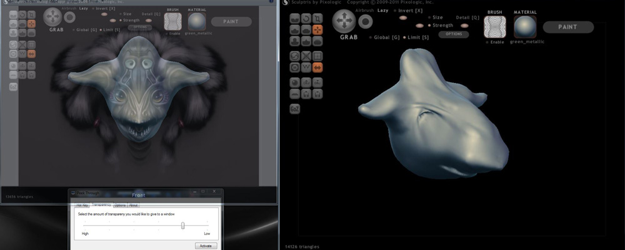625x250 pixels.
Task: Click OPTIONS button in gray-sculpt window
Action: pos(454,34)
